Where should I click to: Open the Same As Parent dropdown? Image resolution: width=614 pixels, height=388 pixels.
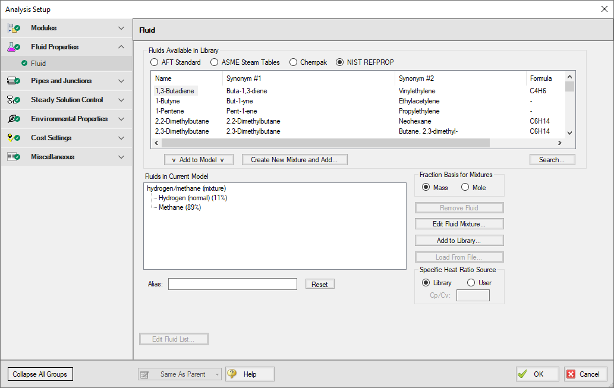pos(218,374)
